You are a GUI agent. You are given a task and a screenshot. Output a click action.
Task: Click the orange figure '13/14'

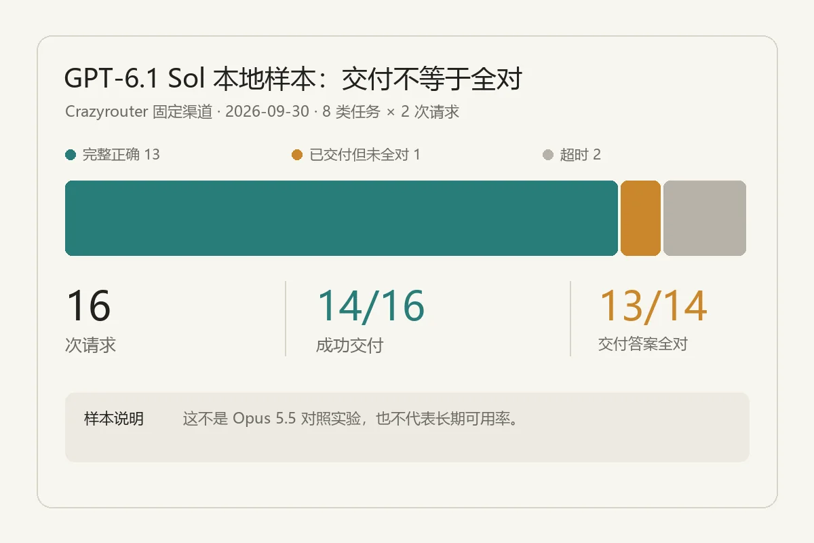[x=653, y=306]
